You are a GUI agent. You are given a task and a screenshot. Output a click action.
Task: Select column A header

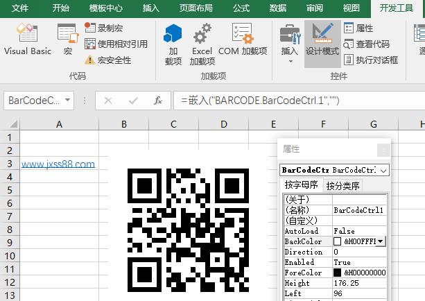pyautogui.click(x=59, y=124)
